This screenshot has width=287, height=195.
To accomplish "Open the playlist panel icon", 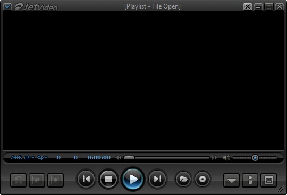I will 268,180.
